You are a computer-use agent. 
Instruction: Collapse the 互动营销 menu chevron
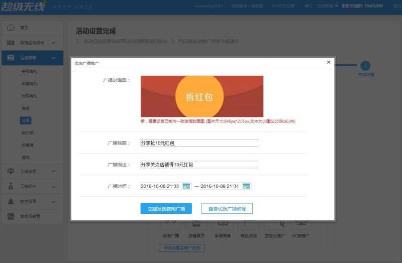point(54,58)
